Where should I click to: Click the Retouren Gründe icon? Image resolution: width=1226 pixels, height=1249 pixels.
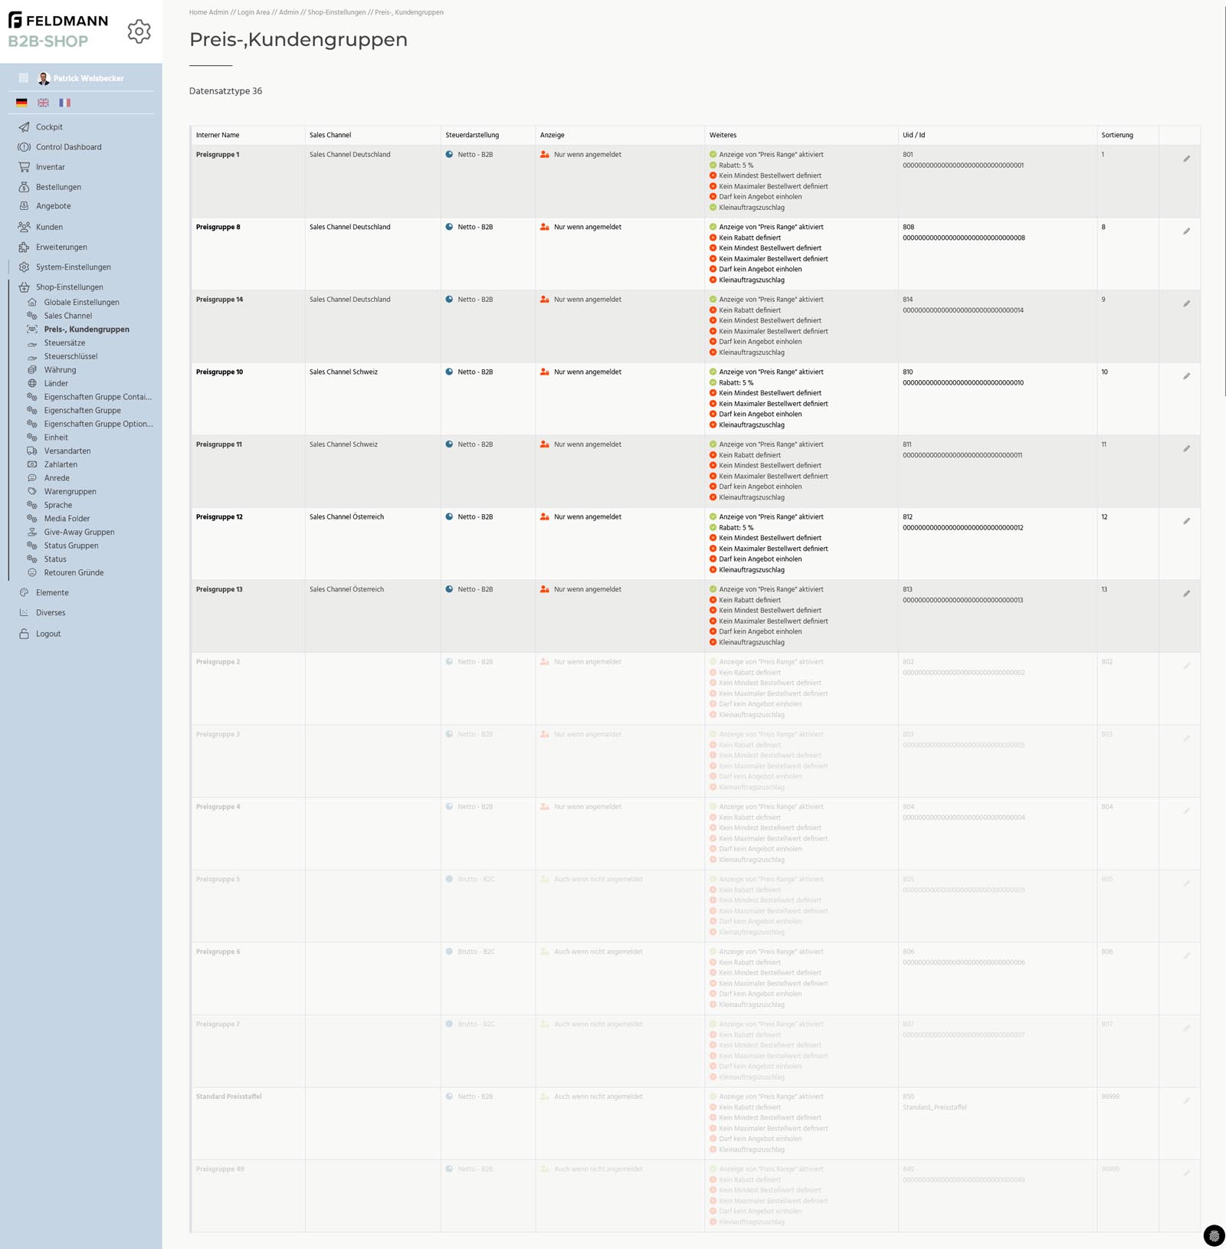tap(32, 572)
